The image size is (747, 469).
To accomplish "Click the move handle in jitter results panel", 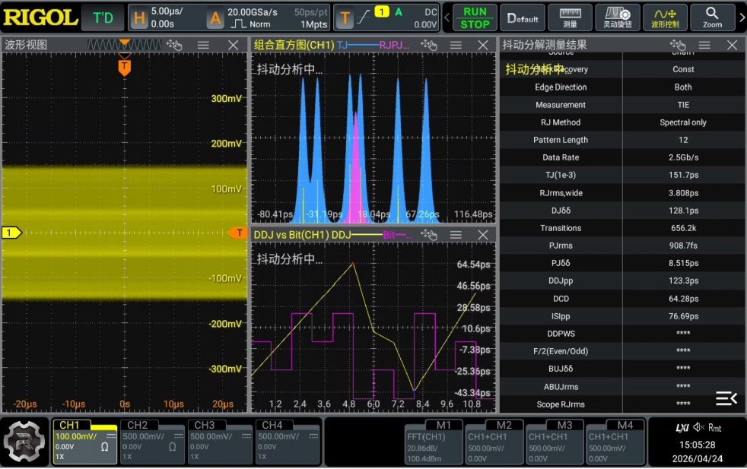I will click(x=678, y=46).
